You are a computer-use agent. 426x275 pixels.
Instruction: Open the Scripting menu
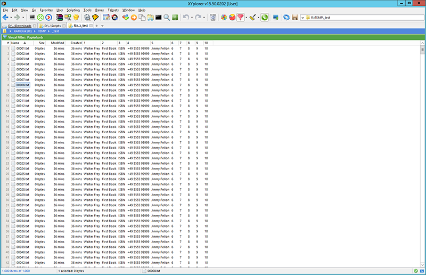(73, 10)
